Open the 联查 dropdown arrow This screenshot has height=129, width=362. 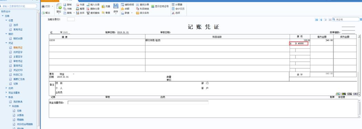(132, 13)
